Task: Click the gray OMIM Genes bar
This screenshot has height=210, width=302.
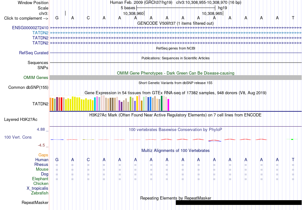Action: 175,78
